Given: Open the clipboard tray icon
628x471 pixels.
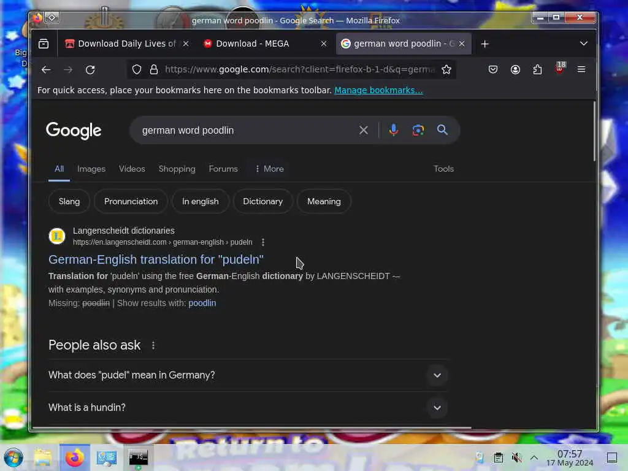Looking at the screenshot, I should coord(498,458).
